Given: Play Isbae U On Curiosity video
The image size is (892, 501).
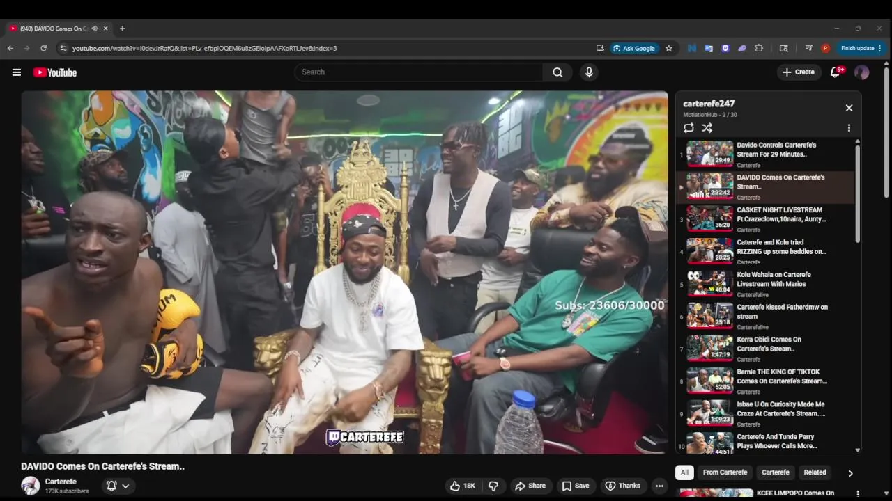Looking at the screenshot, I should (765, 413).
